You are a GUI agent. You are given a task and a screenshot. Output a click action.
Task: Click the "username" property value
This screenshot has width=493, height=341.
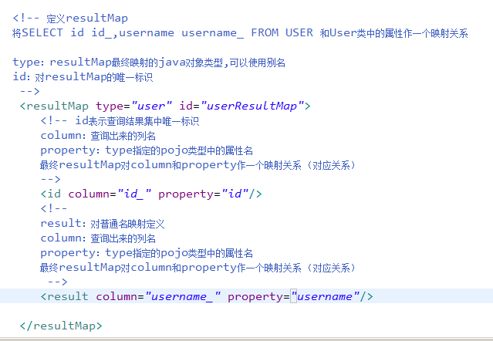pyautogui.click(x=325, y=296)
